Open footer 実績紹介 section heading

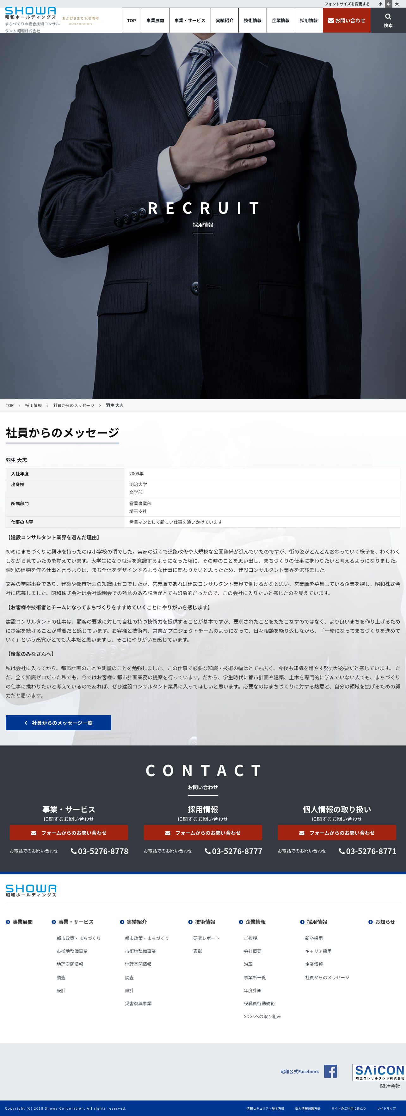click(x=134, y=922)
